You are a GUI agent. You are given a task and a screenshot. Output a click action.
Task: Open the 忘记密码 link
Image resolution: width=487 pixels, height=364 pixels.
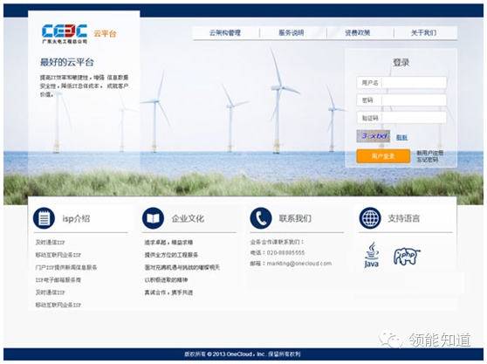pos(428,160)
